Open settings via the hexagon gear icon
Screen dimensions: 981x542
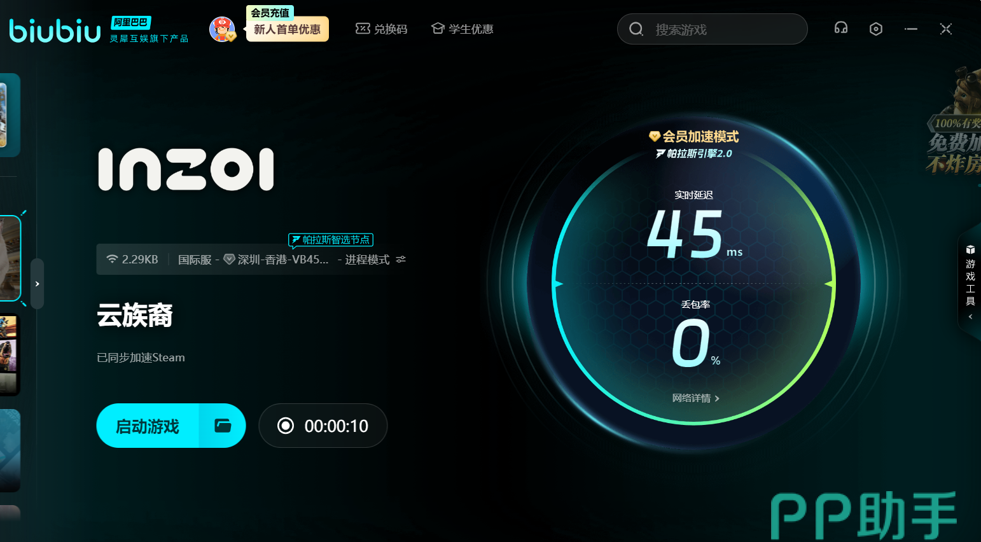click(875, 29)
